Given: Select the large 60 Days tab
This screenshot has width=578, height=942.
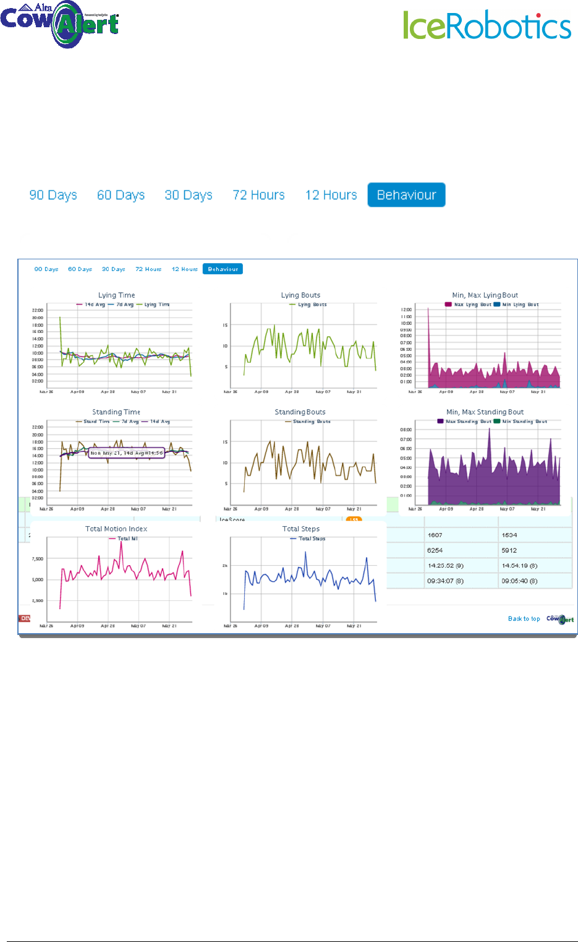Looking at the screenshot, I should 121,195.
